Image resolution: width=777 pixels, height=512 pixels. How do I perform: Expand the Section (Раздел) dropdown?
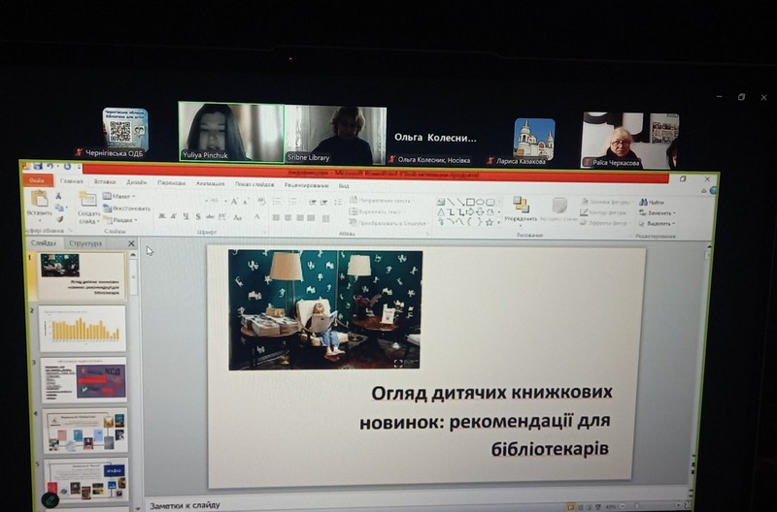(120, 220)
